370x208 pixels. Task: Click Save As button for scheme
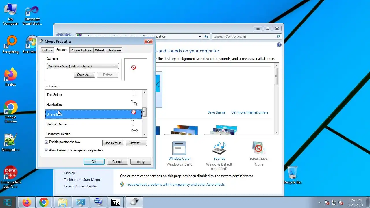(84, 75)
